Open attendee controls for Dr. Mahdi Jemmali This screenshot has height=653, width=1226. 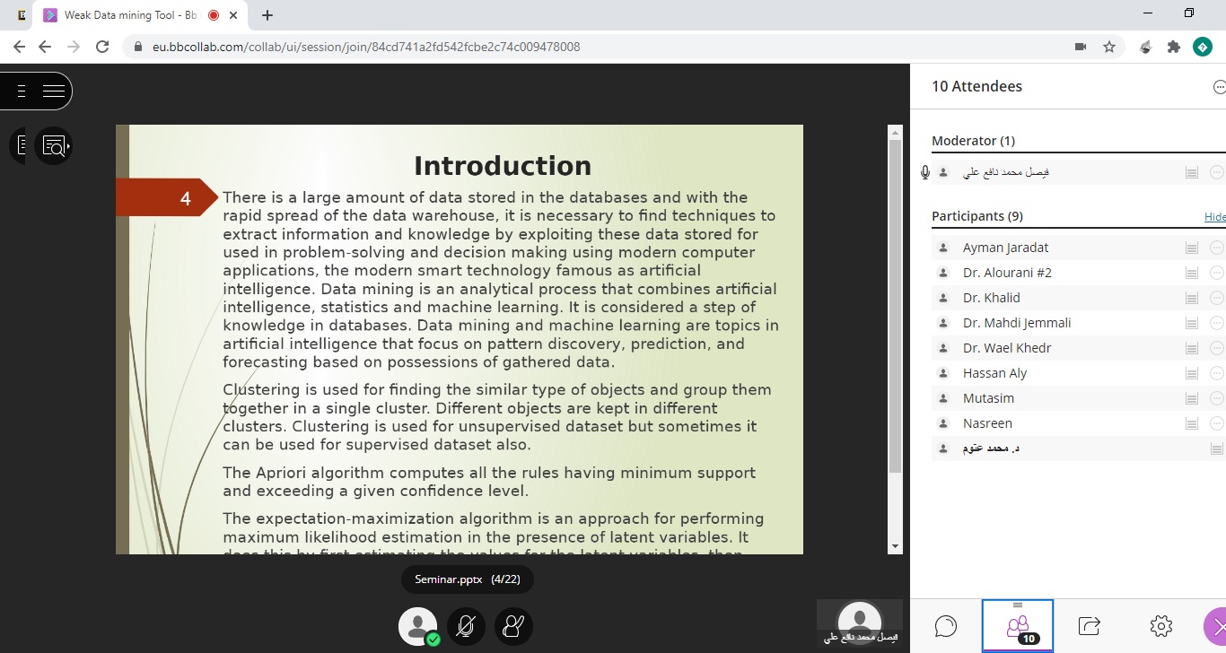1217,323
